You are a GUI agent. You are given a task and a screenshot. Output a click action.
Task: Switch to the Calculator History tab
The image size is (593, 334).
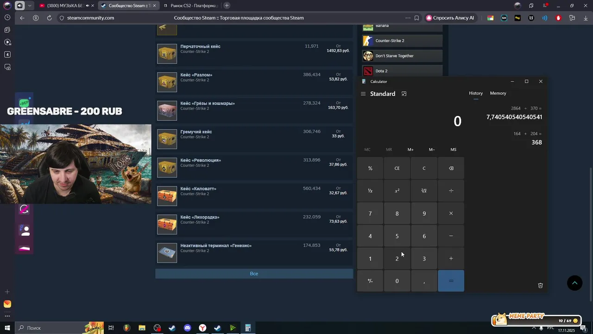(476, 93)
